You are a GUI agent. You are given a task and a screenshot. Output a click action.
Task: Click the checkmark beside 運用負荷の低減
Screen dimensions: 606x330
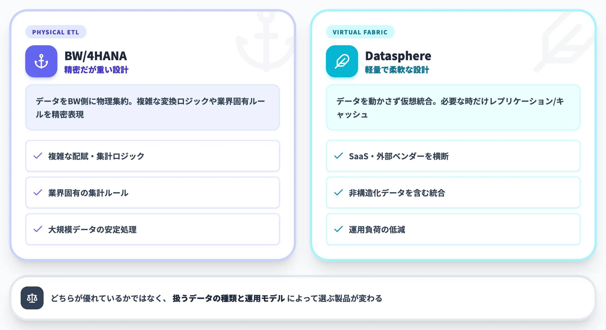click(x=339, y=229)
